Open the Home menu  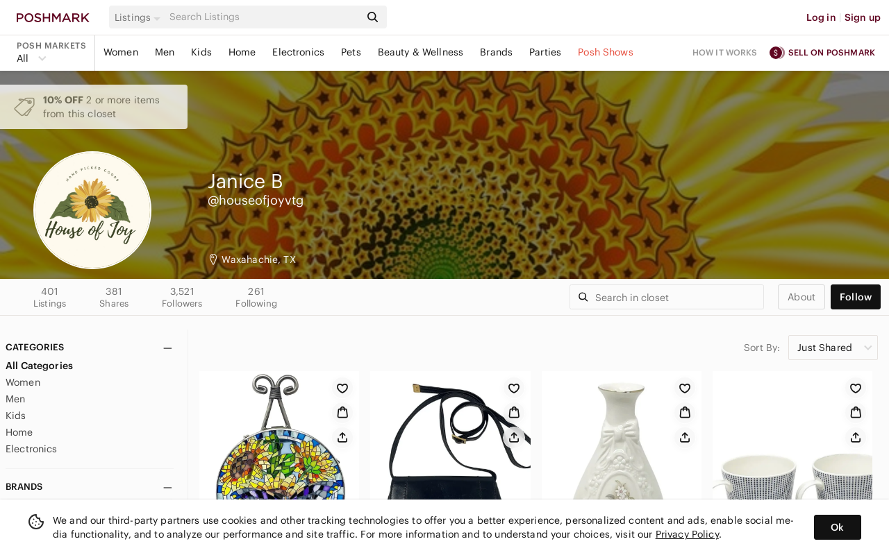[x=242, y=52]
